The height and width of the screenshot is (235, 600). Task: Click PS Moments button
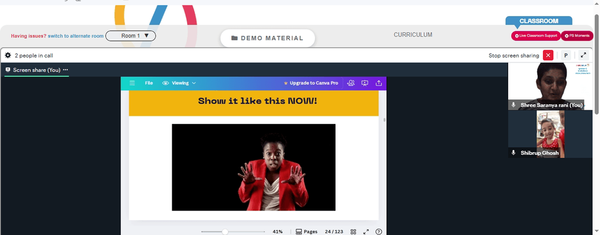[577, 36]
